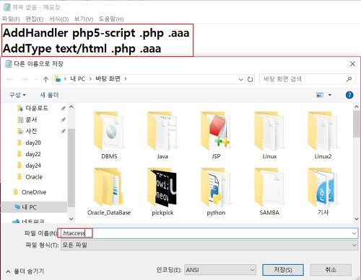361x280 pixels.
Task: Click the back navigation arrow
Action: coord(10,79)
